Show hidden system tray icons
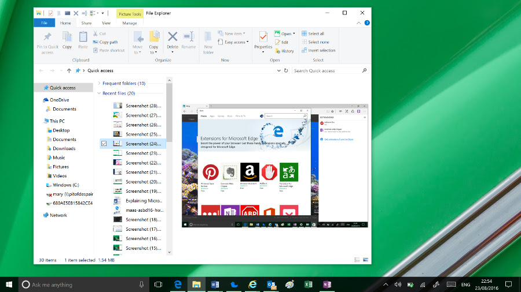 point(386,284)
